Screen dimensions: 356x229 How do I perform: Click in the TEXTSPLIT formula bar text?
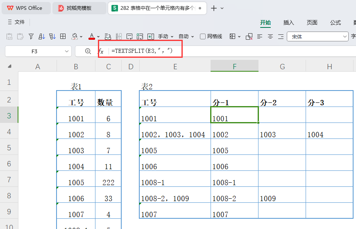click(142, 51)
